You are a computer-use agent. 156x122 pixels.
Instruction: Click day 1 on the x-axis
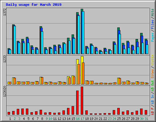coord(10,119)
